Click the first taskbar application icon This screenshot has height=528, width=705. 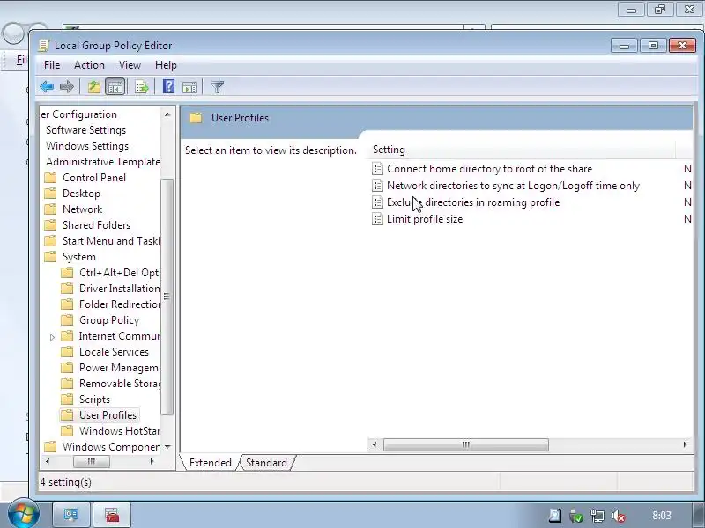(x=71, y=515)
